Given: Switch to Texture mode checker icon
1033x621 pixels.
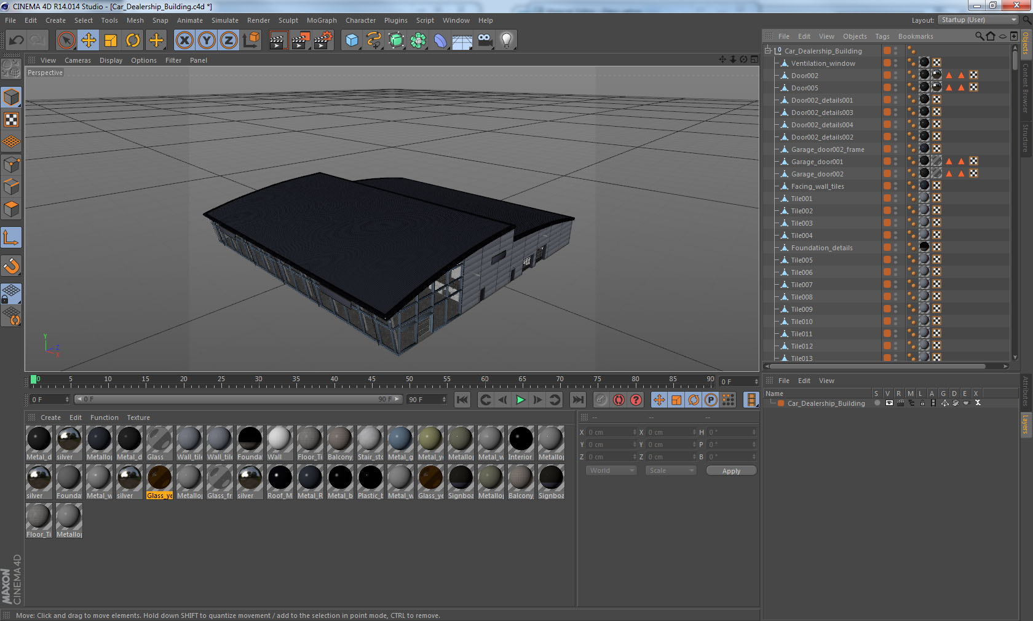Looking at the screenshot, I should (x=11, y=119).
